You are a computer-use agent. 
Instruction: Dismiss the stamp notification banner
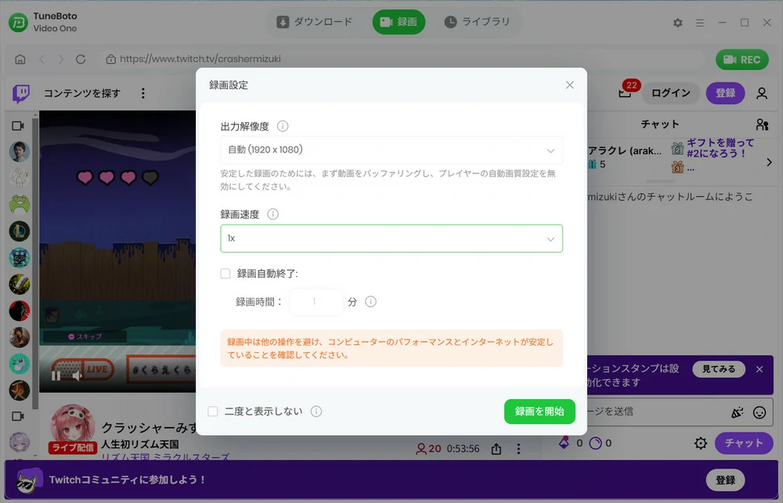point(760,369)
